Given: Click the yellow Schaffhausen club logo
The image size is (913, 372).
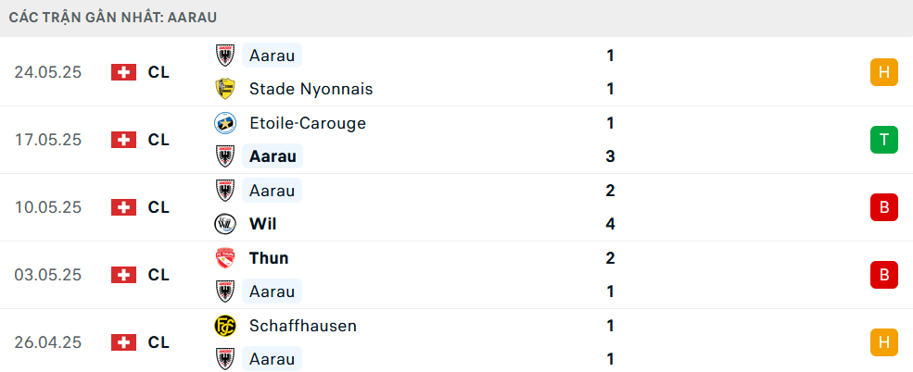Looking at the screenshot, I should (224, 326).
